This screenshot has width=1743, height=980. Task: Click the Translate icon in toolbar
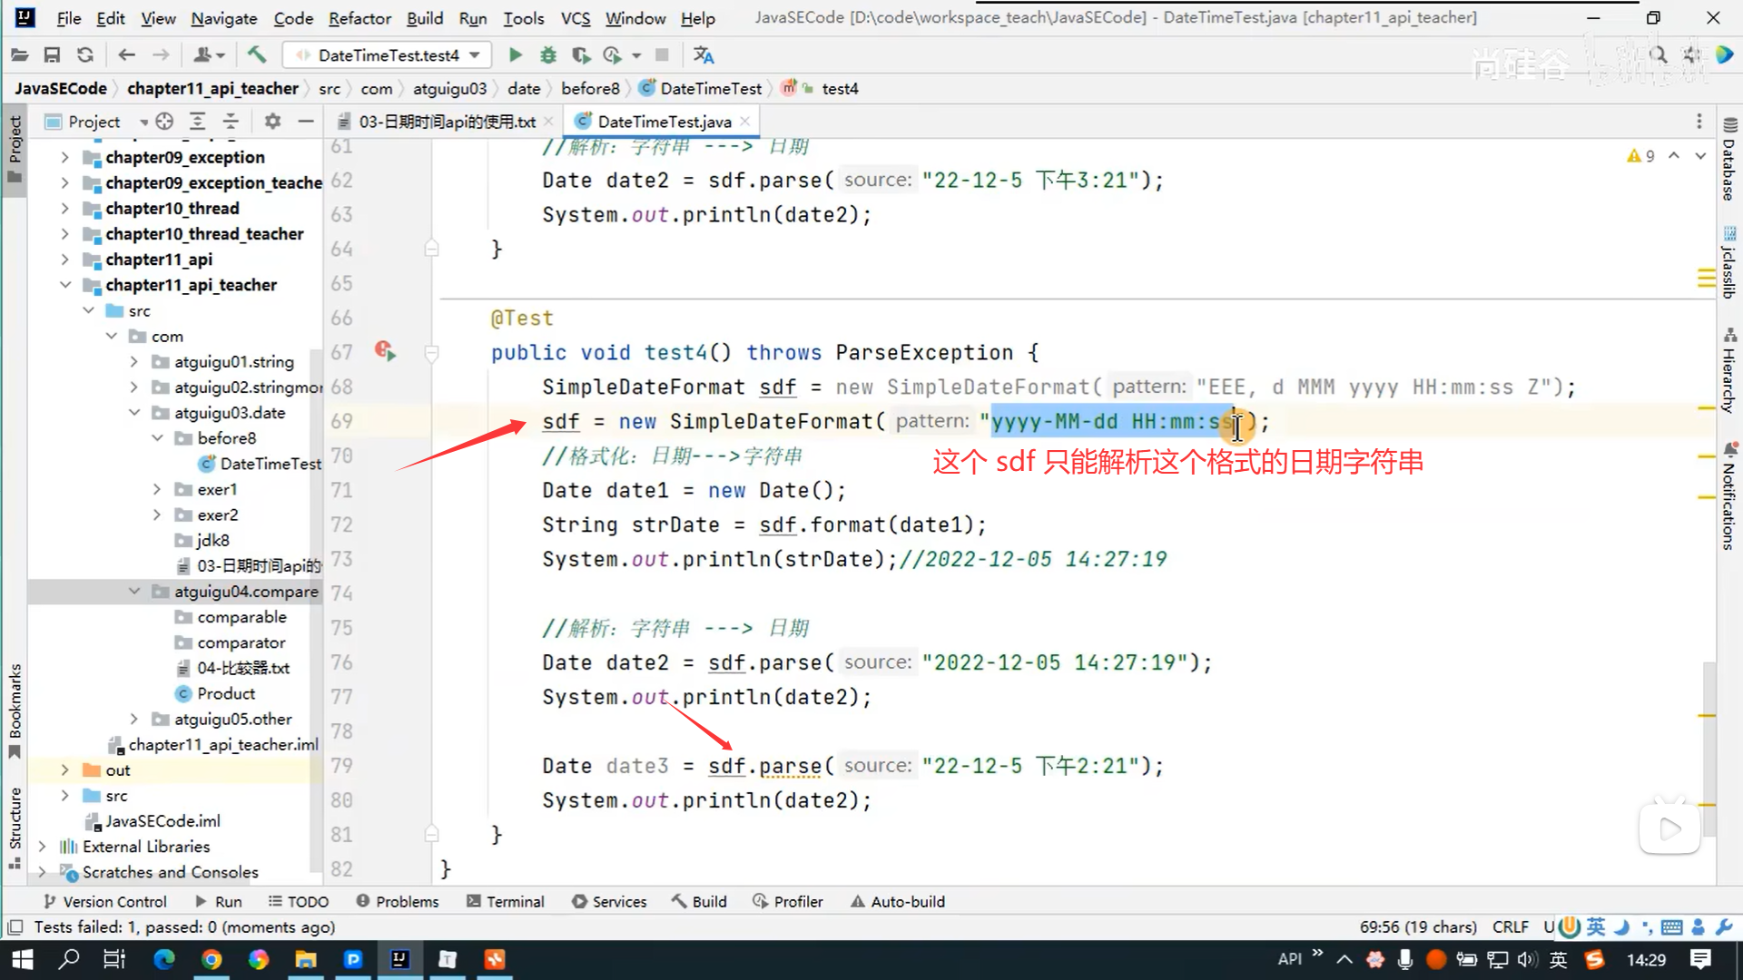click(x=704, y=55)
